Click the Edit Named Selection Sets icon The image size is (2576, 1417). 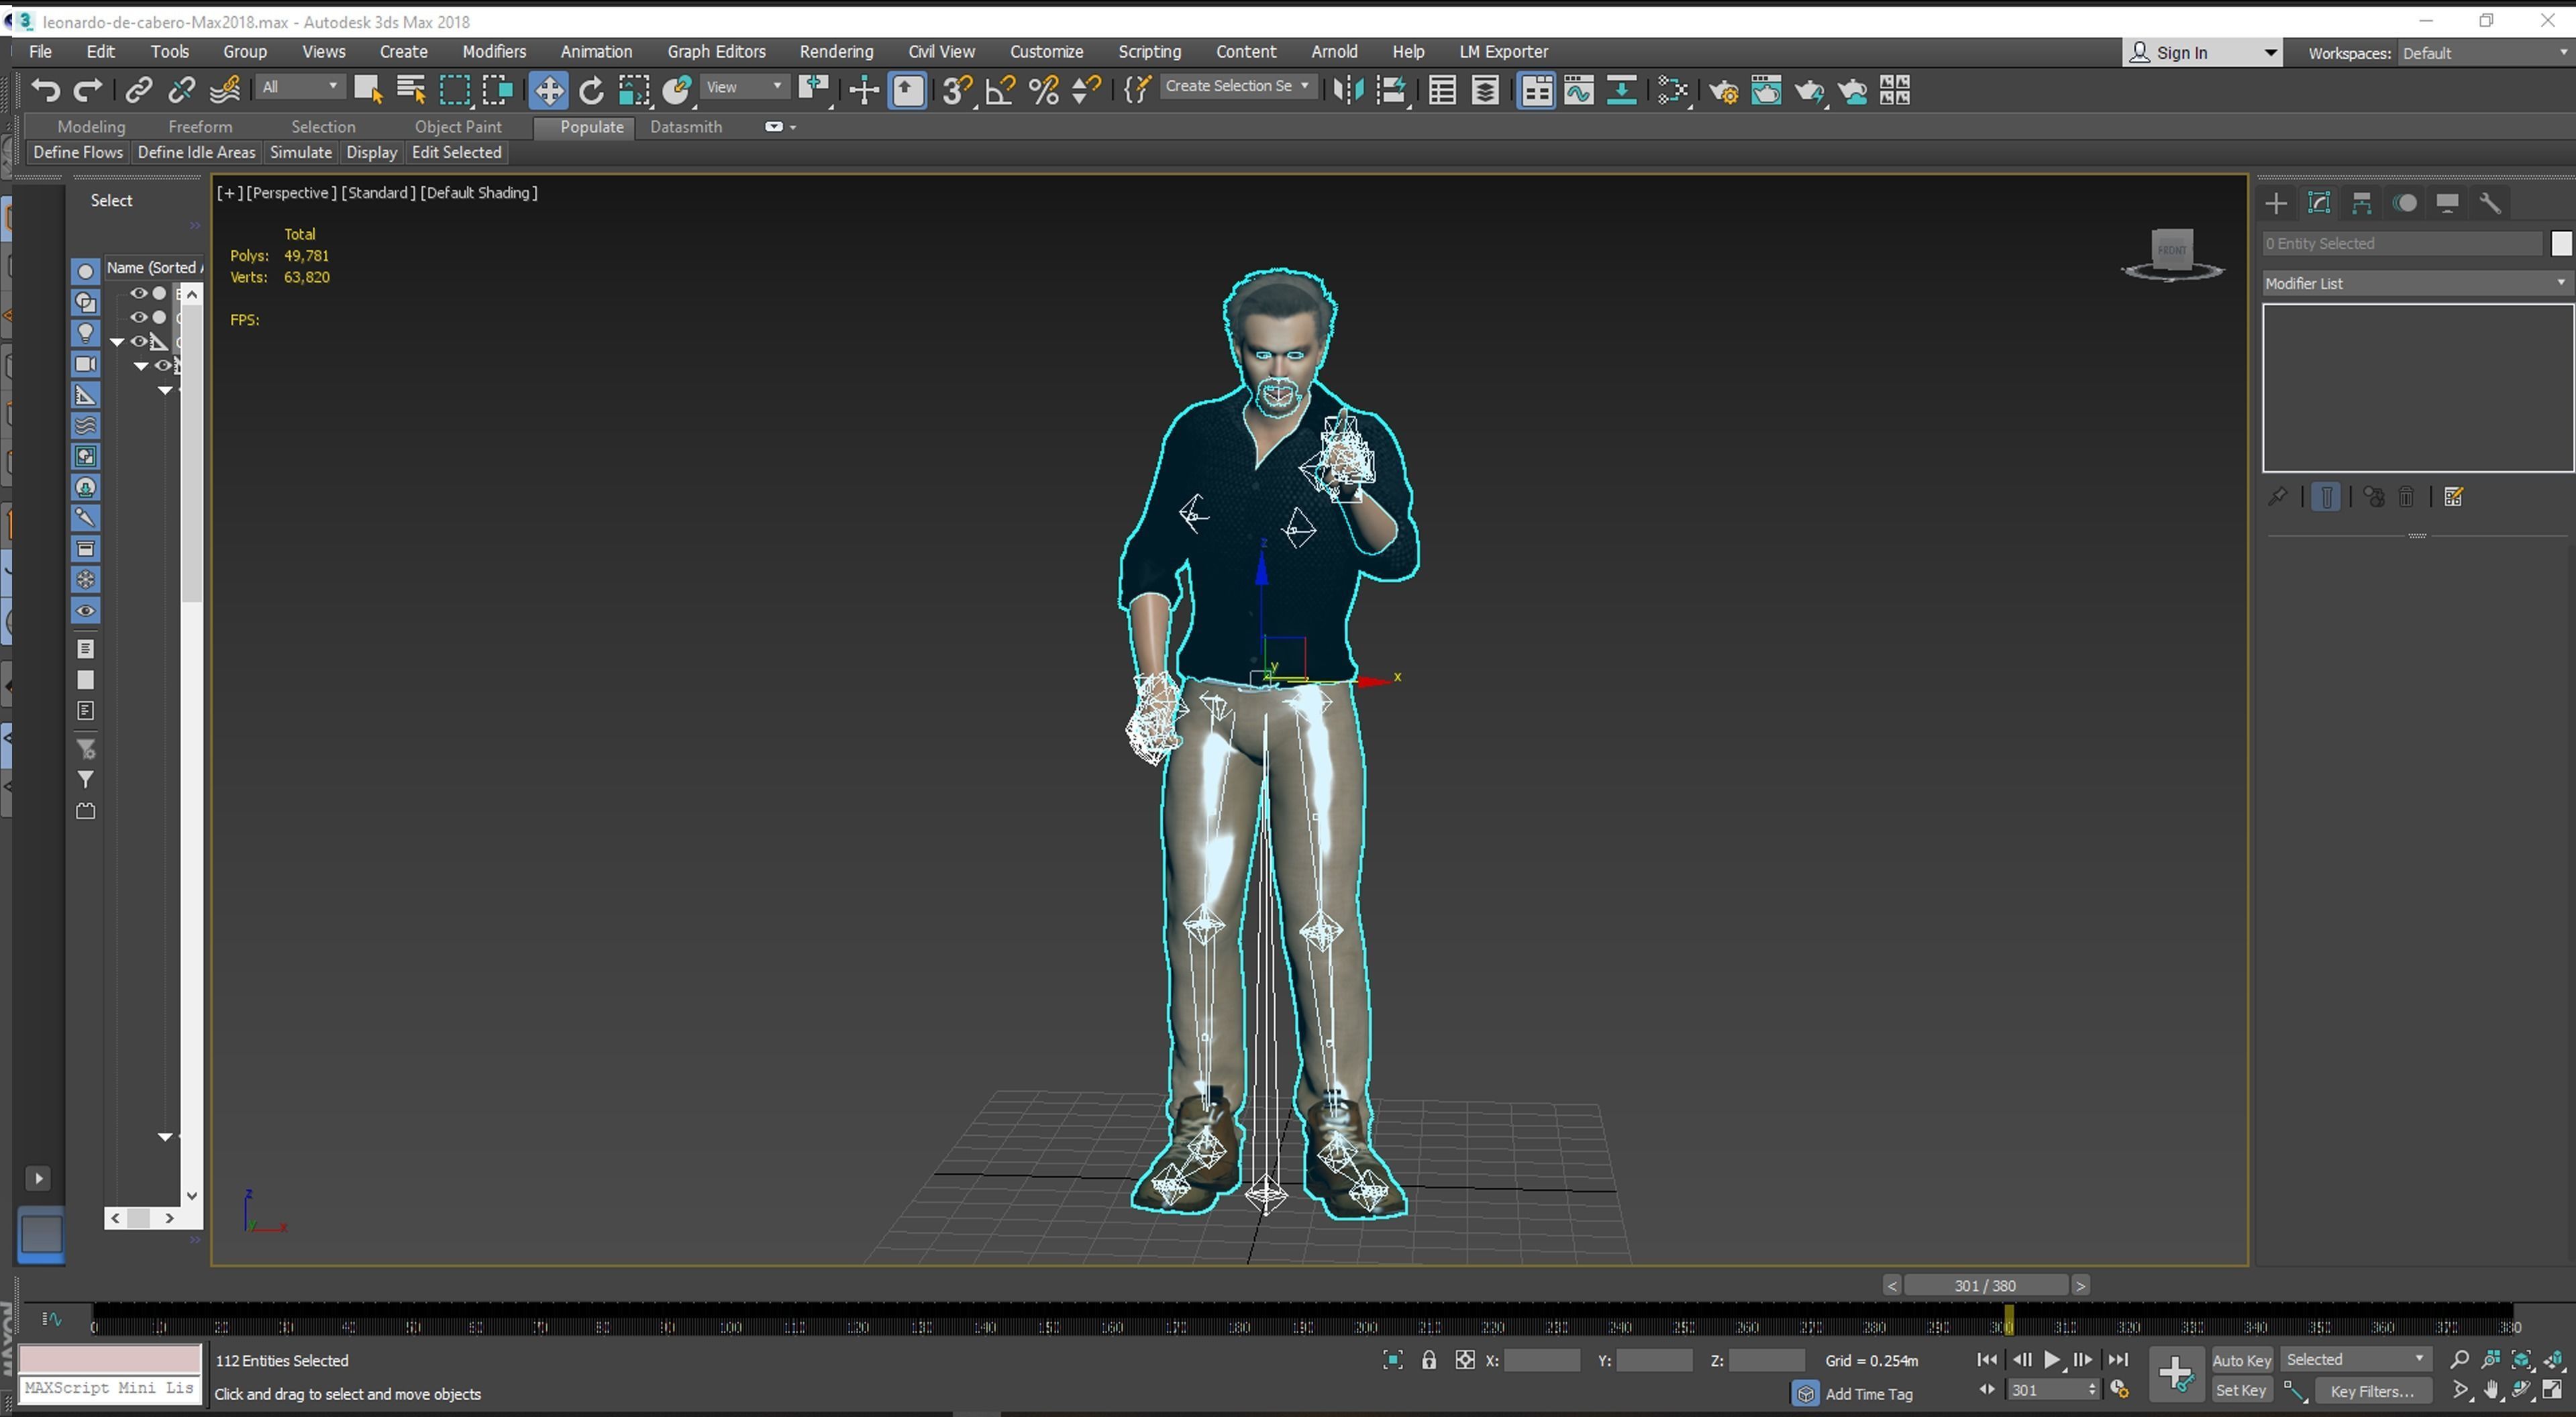tap(1137, 91)
